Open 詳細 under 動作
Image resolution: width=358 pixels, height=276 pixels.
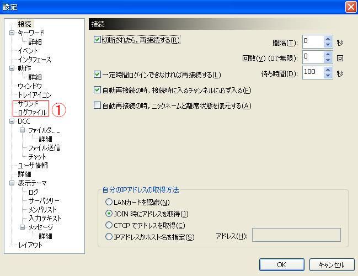click(x=35, y=77)
